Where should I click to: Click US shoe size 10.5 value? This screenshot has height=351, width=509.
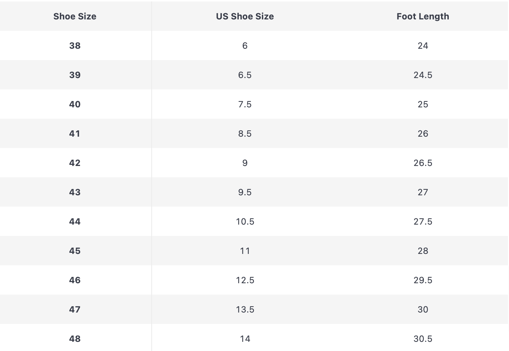(245, 222)
